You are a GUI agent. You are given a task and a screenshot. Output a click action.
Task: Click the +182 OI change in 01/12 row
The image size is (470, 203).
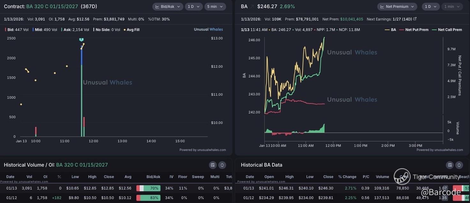[x=57, y=198]
